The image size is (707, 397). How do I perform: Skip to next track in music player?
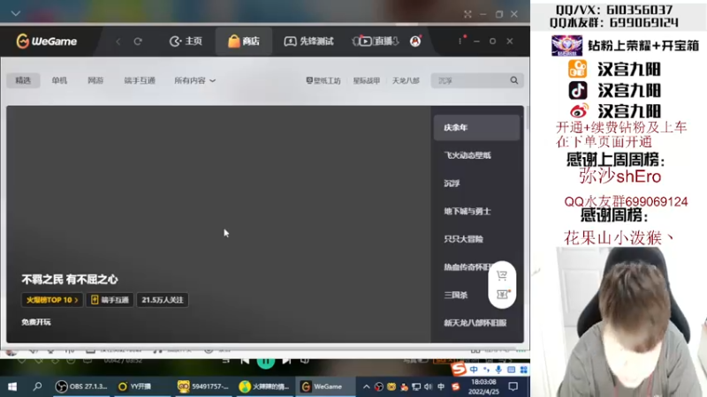click(x=286, y=361)
